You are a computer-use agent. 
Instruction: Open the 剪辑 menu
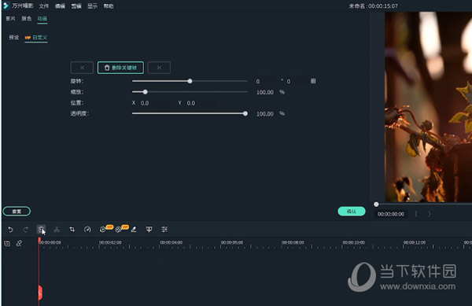pos(76,6)
